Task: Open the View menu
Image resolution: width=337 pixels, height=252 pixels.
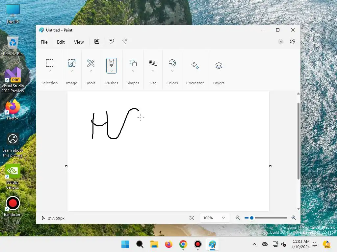Action: pos(79,42)
